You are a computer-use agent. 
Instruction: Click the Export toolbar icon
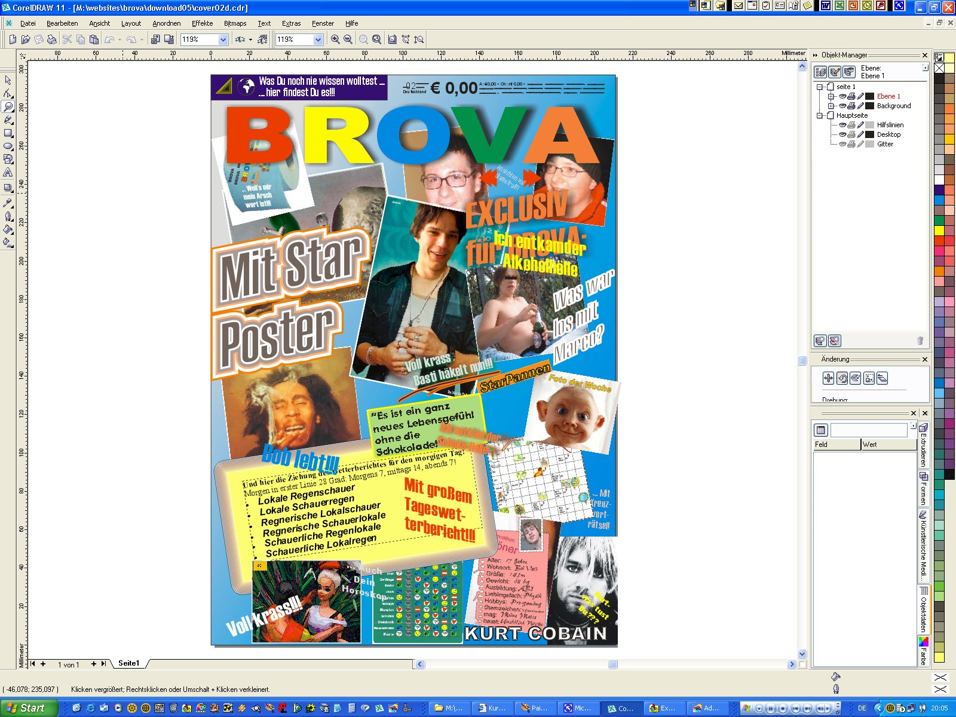(x=169, y=39)
